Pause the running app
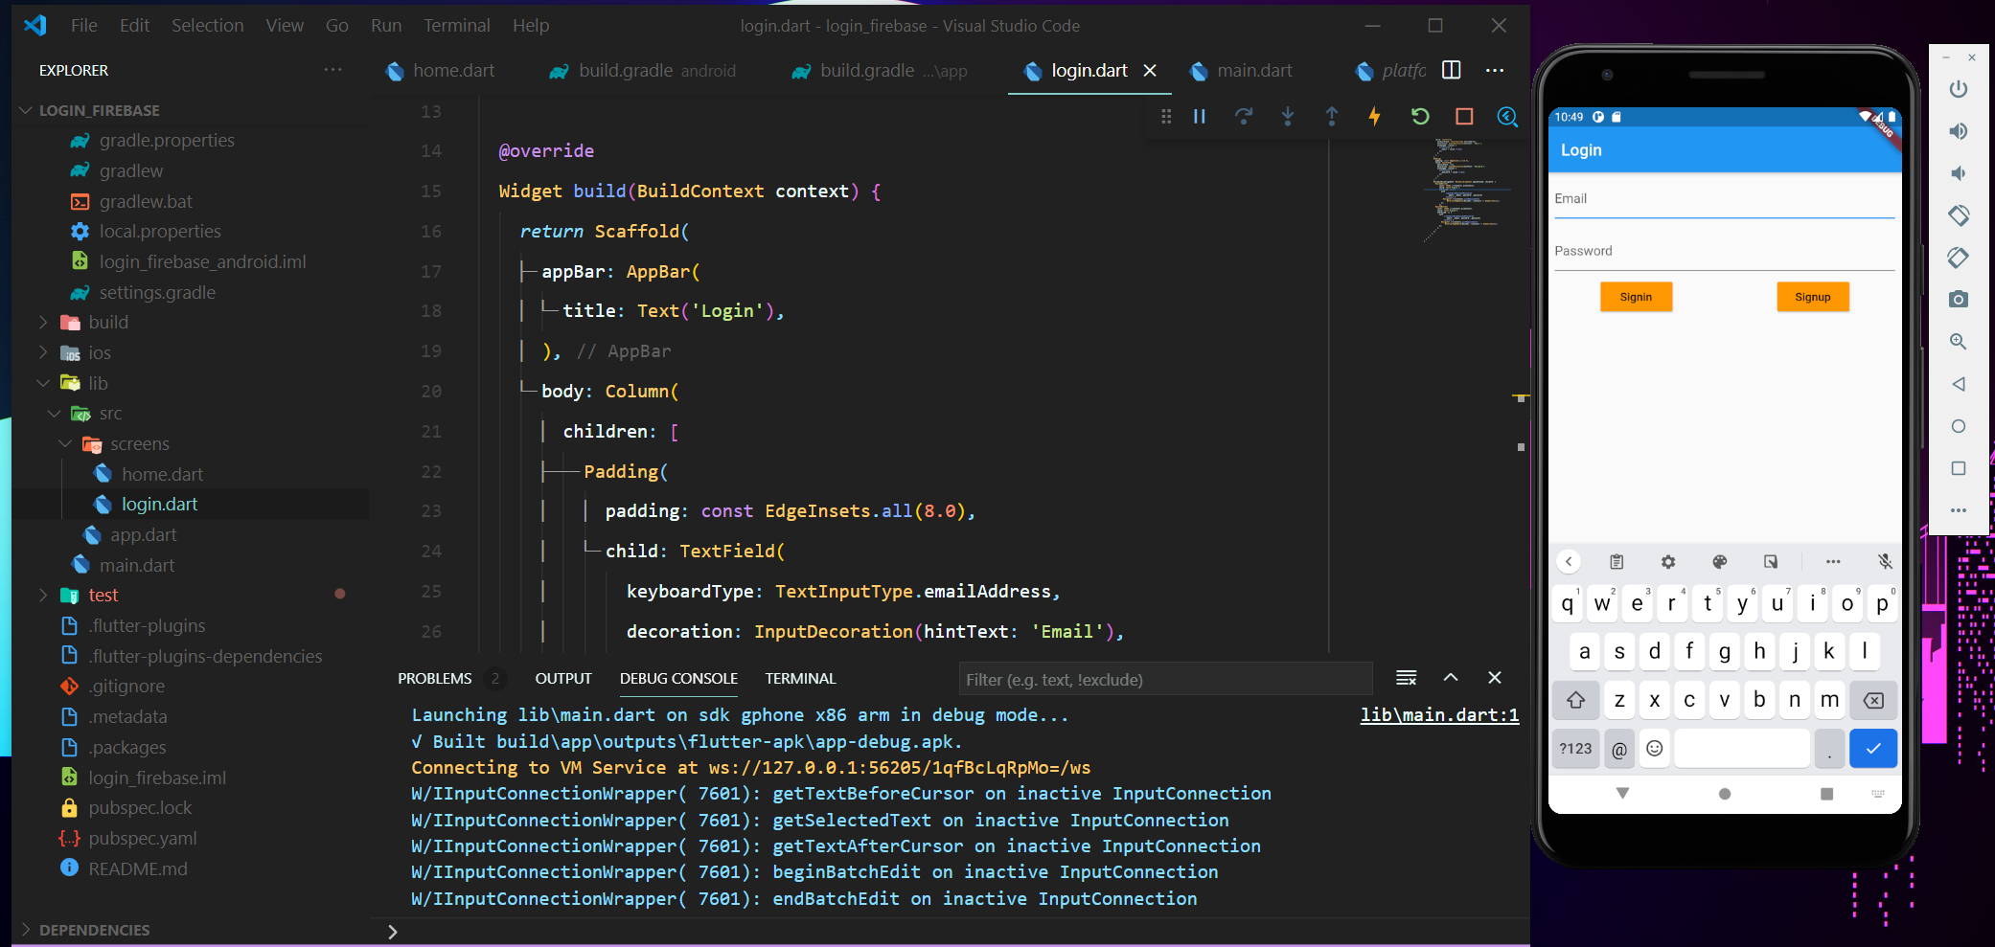This screenshot has width=1995, height=947. click(1199, 116)
